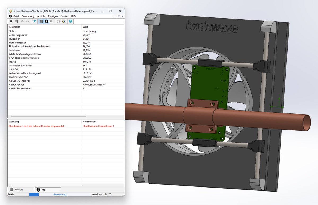Open help via blue question mark icon
Image resolution: width=318 pixels, height=205 pixels.
70,21
